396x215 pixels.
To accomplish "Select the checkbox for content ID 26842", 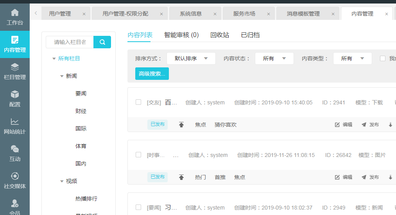I will click(x=138, y=155).
